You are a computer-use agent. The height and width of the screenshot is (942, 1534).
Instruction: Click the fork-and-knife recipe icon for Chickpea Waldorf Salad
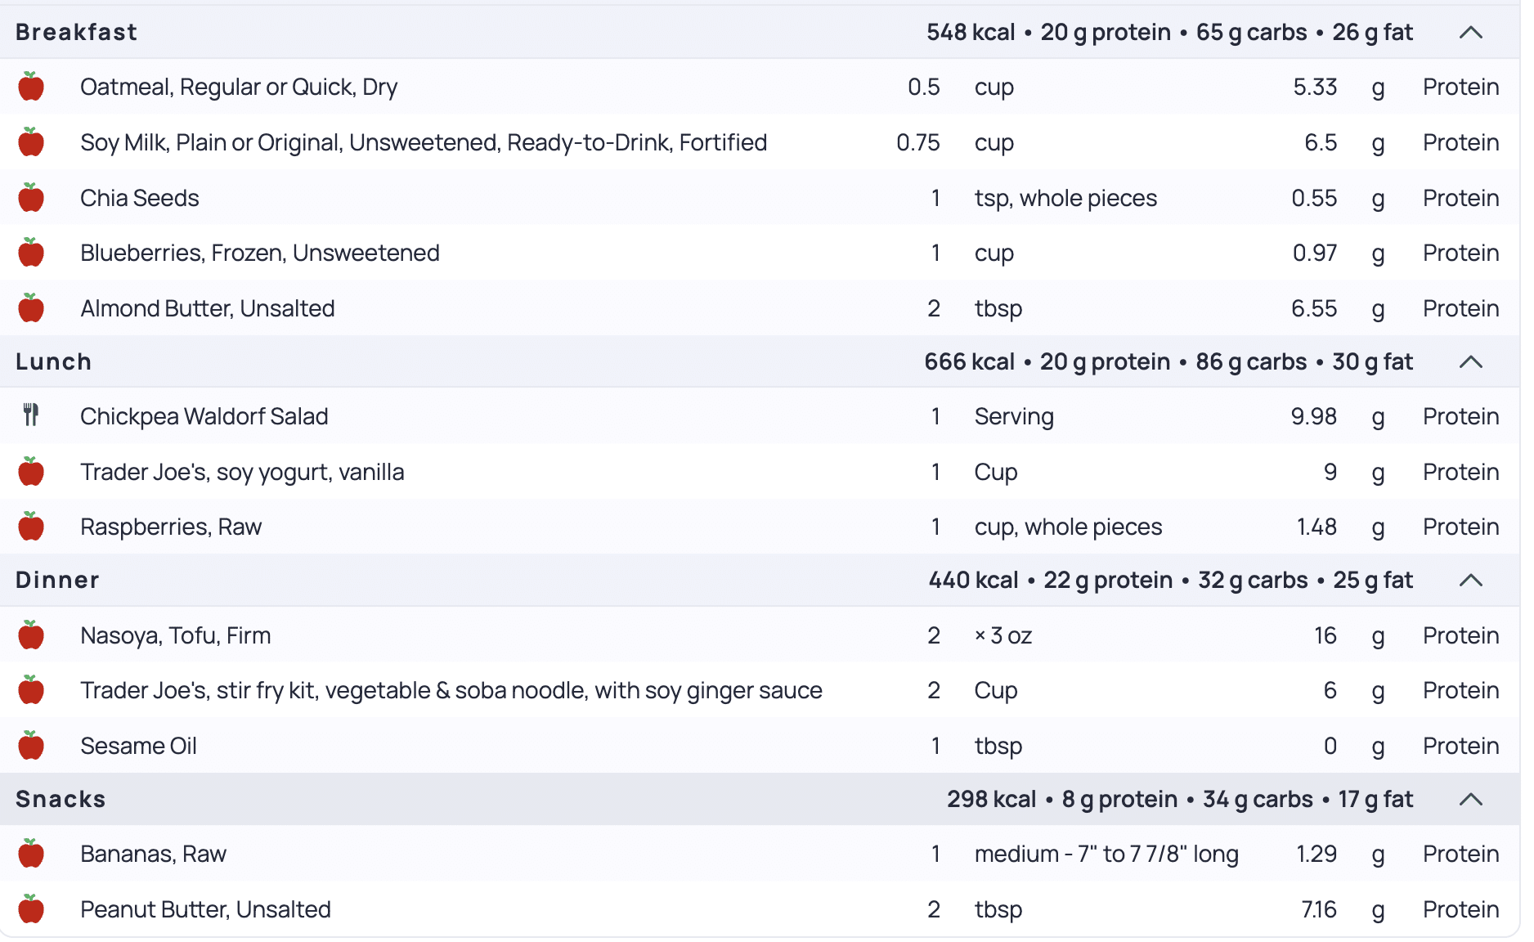(x=31, y=415)
